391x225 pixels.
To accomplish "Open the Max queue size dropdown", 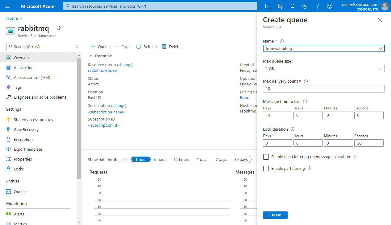I will click(x=323, y=68).
